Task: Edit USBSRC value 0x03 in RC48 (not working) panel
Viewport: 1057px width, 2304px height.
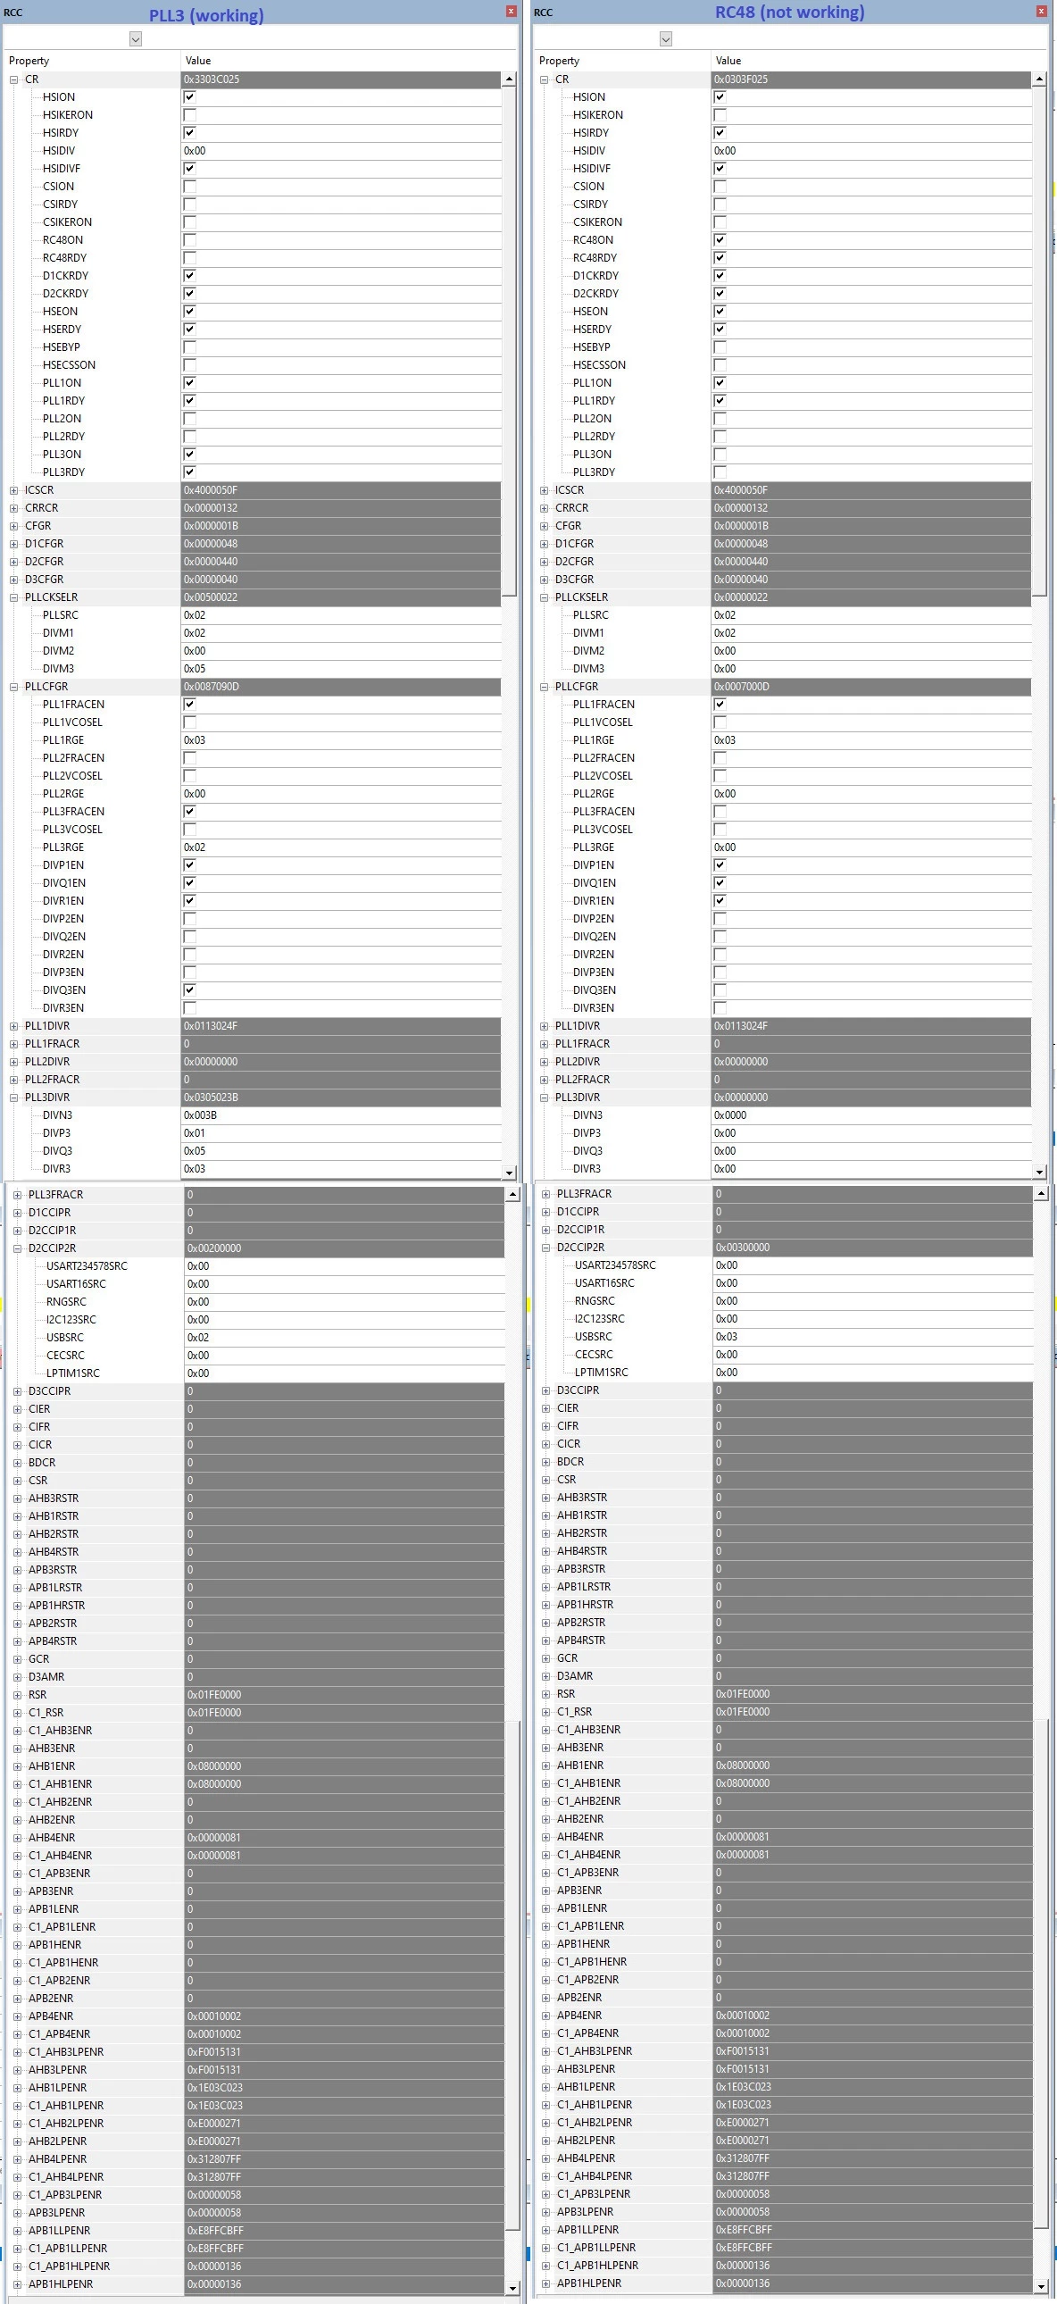Action: (x=873, y=1336)
